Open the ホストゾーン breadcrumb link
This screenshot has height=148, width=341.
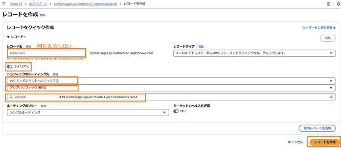38,4
